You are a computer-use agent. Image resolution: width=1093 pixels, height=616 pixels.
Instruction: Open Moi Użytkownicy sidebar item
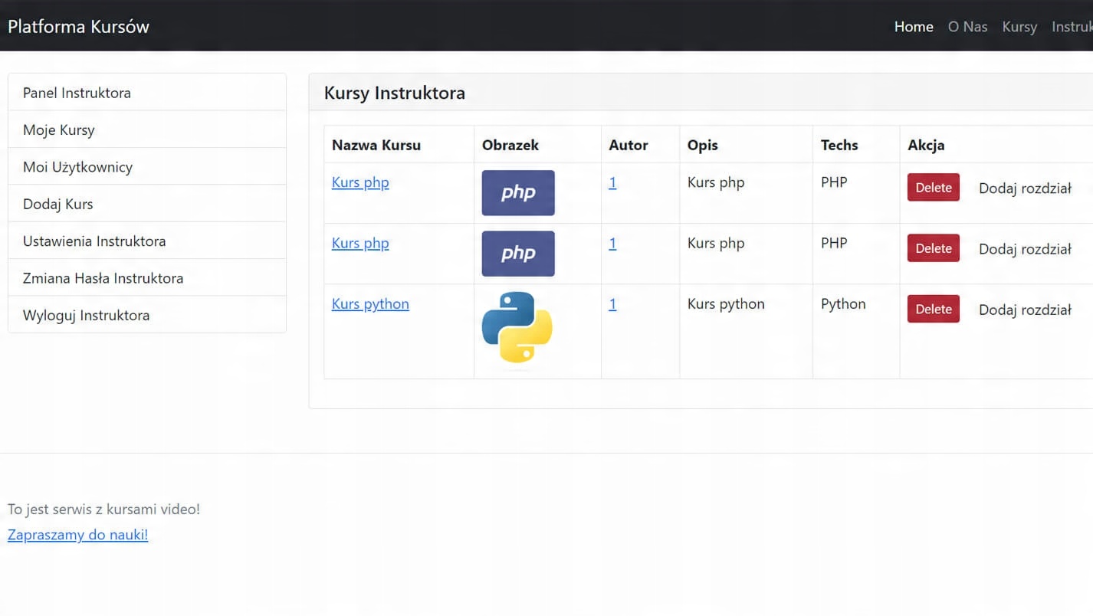(x=77, y=167)
